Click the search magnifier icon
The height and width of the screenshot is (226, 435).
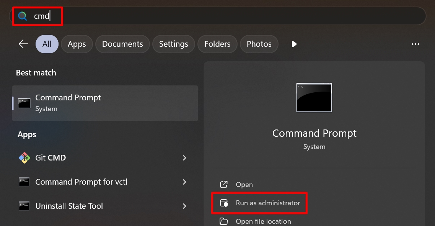pyautogui.click(x=23, y=16)
